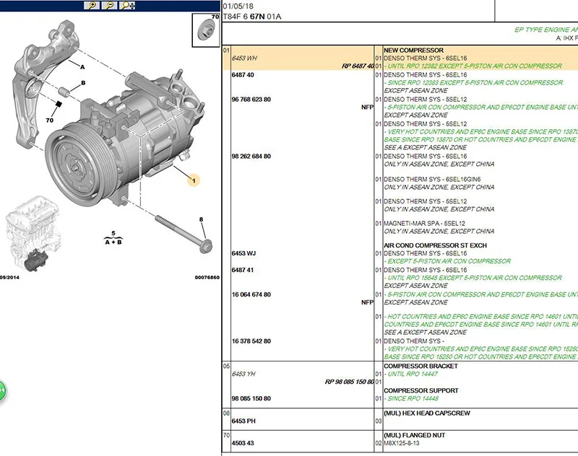Select part number 6487 41

tap(243, 270)
